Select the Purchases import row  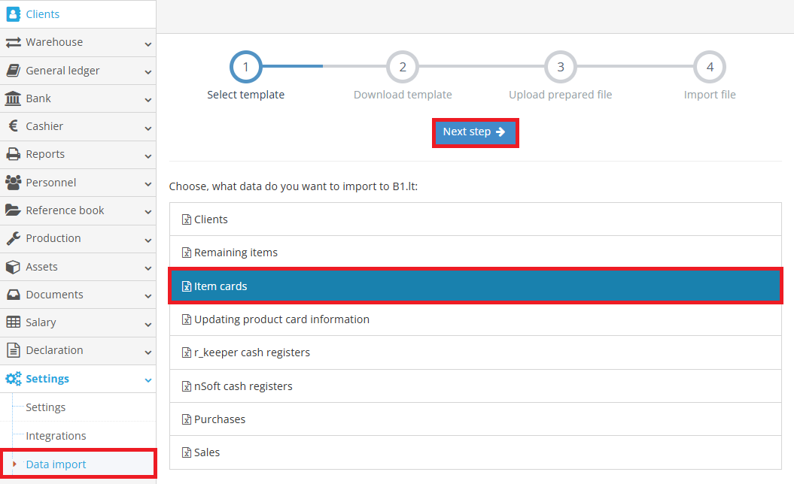pos(476,419)
